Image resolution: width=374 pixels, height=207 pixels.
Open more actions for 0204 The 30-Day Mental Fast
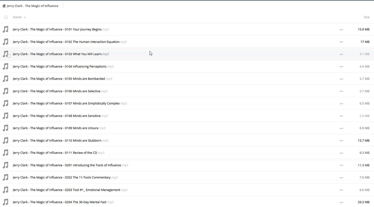tap(341, 202)
